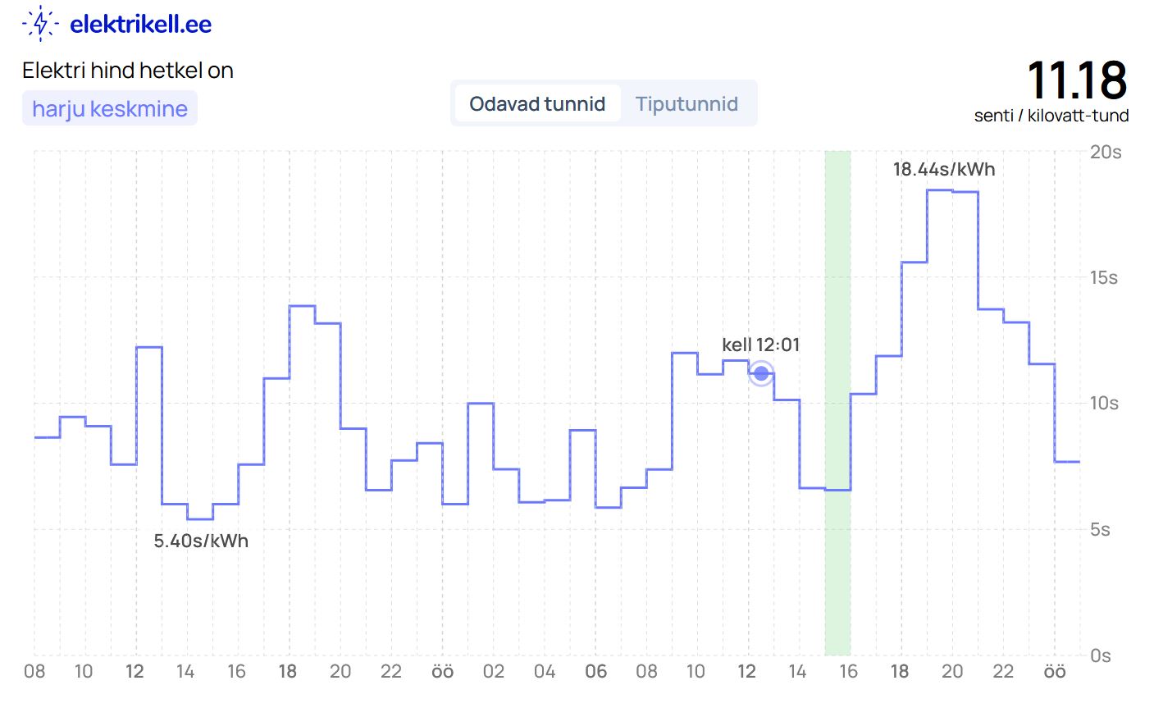Click the leftmost 08 x-axis hour label
Screen dimensions: 1163x708
(x=34, y=672)
